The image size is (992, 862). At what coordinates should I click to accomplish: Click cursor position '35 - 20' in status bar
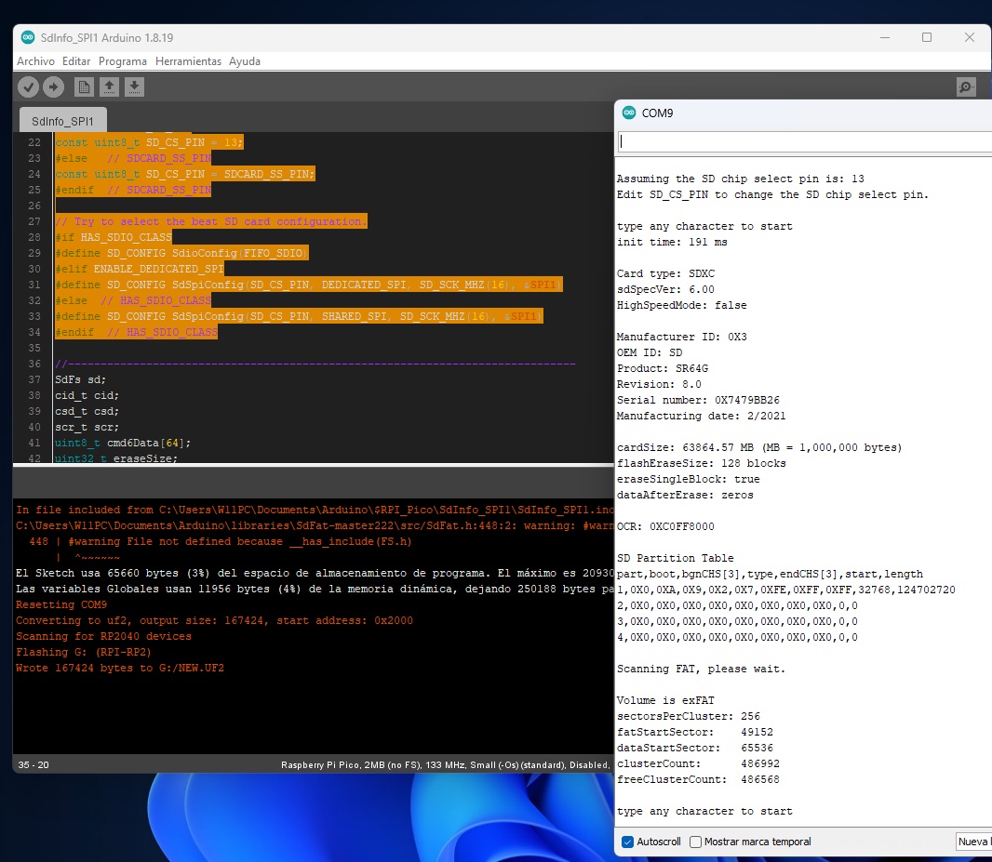[x=34, y=764]
